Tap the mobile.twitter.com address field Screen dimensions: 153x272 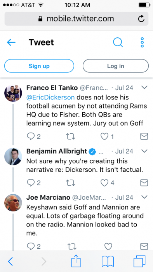coord(76,19)
